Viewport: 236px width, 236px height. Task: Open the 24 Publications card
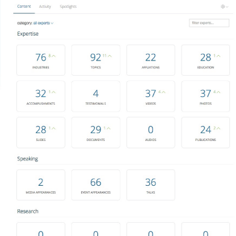click(x=206, y=133)
